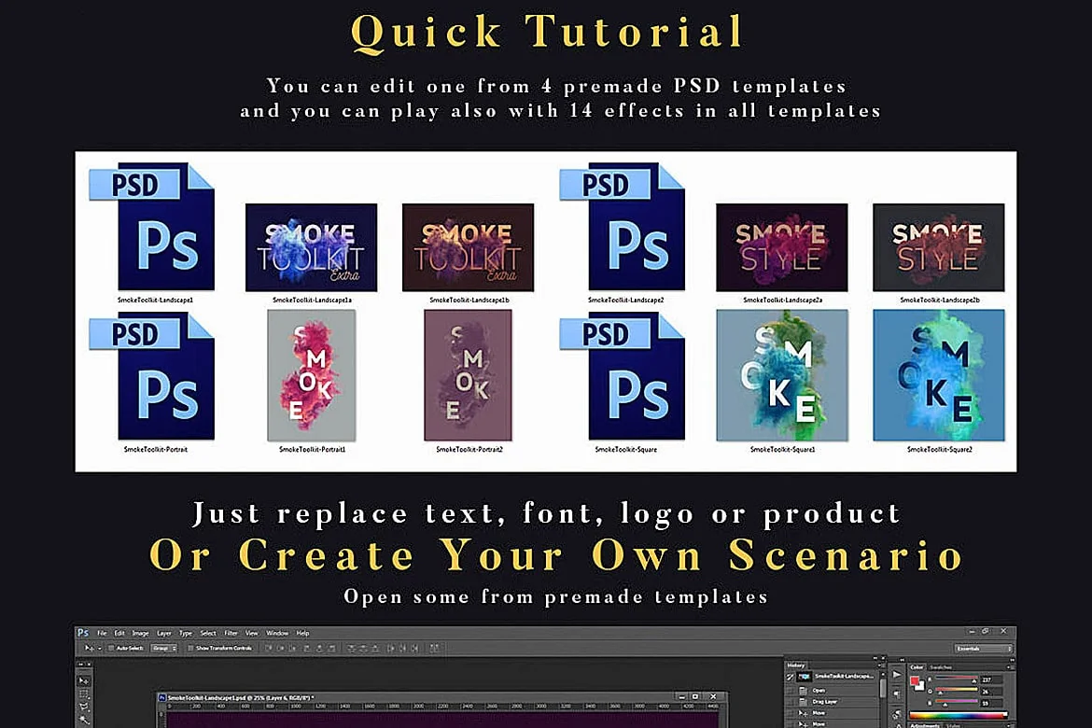
Task: Open the Window menu
Action: [x=277, y=633]
